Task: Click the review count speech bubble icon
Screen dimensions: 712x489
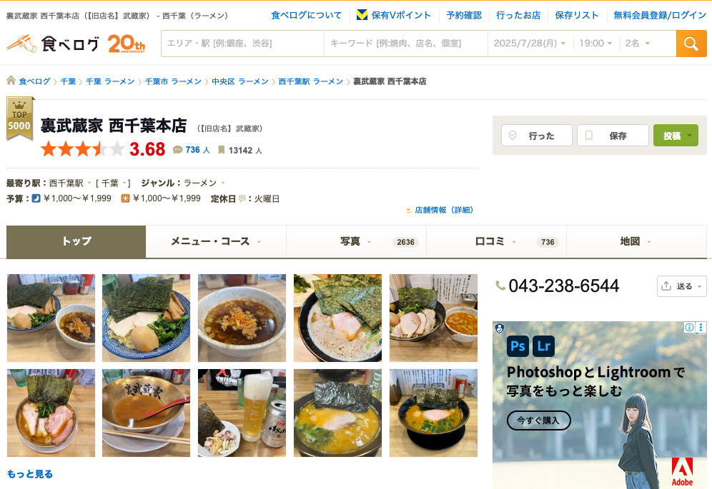Action: point(177,150)
